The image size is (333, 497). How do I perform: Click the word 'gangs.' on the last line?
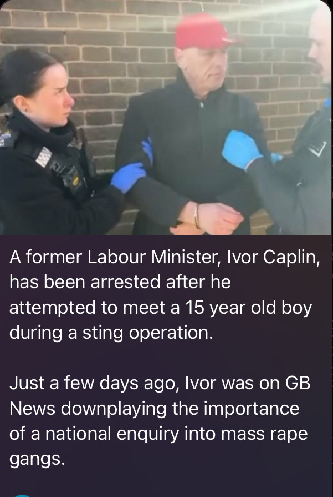point(37,459)
